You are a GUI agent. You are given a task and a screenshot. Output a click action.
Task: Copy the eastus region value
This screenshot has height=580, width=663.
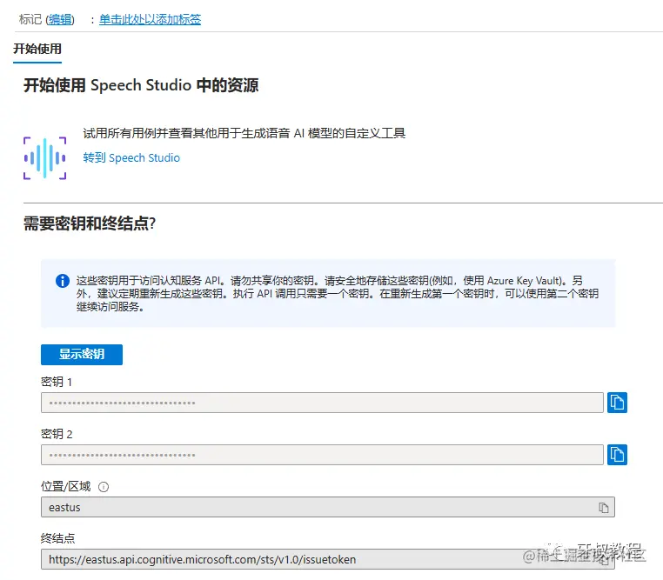[x=603, y=507]
